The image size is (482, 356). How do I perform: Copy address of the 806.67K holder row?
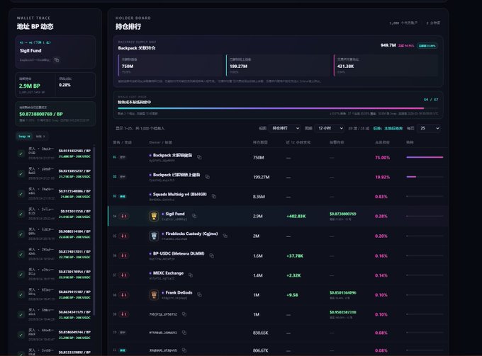tap(184, 350)
